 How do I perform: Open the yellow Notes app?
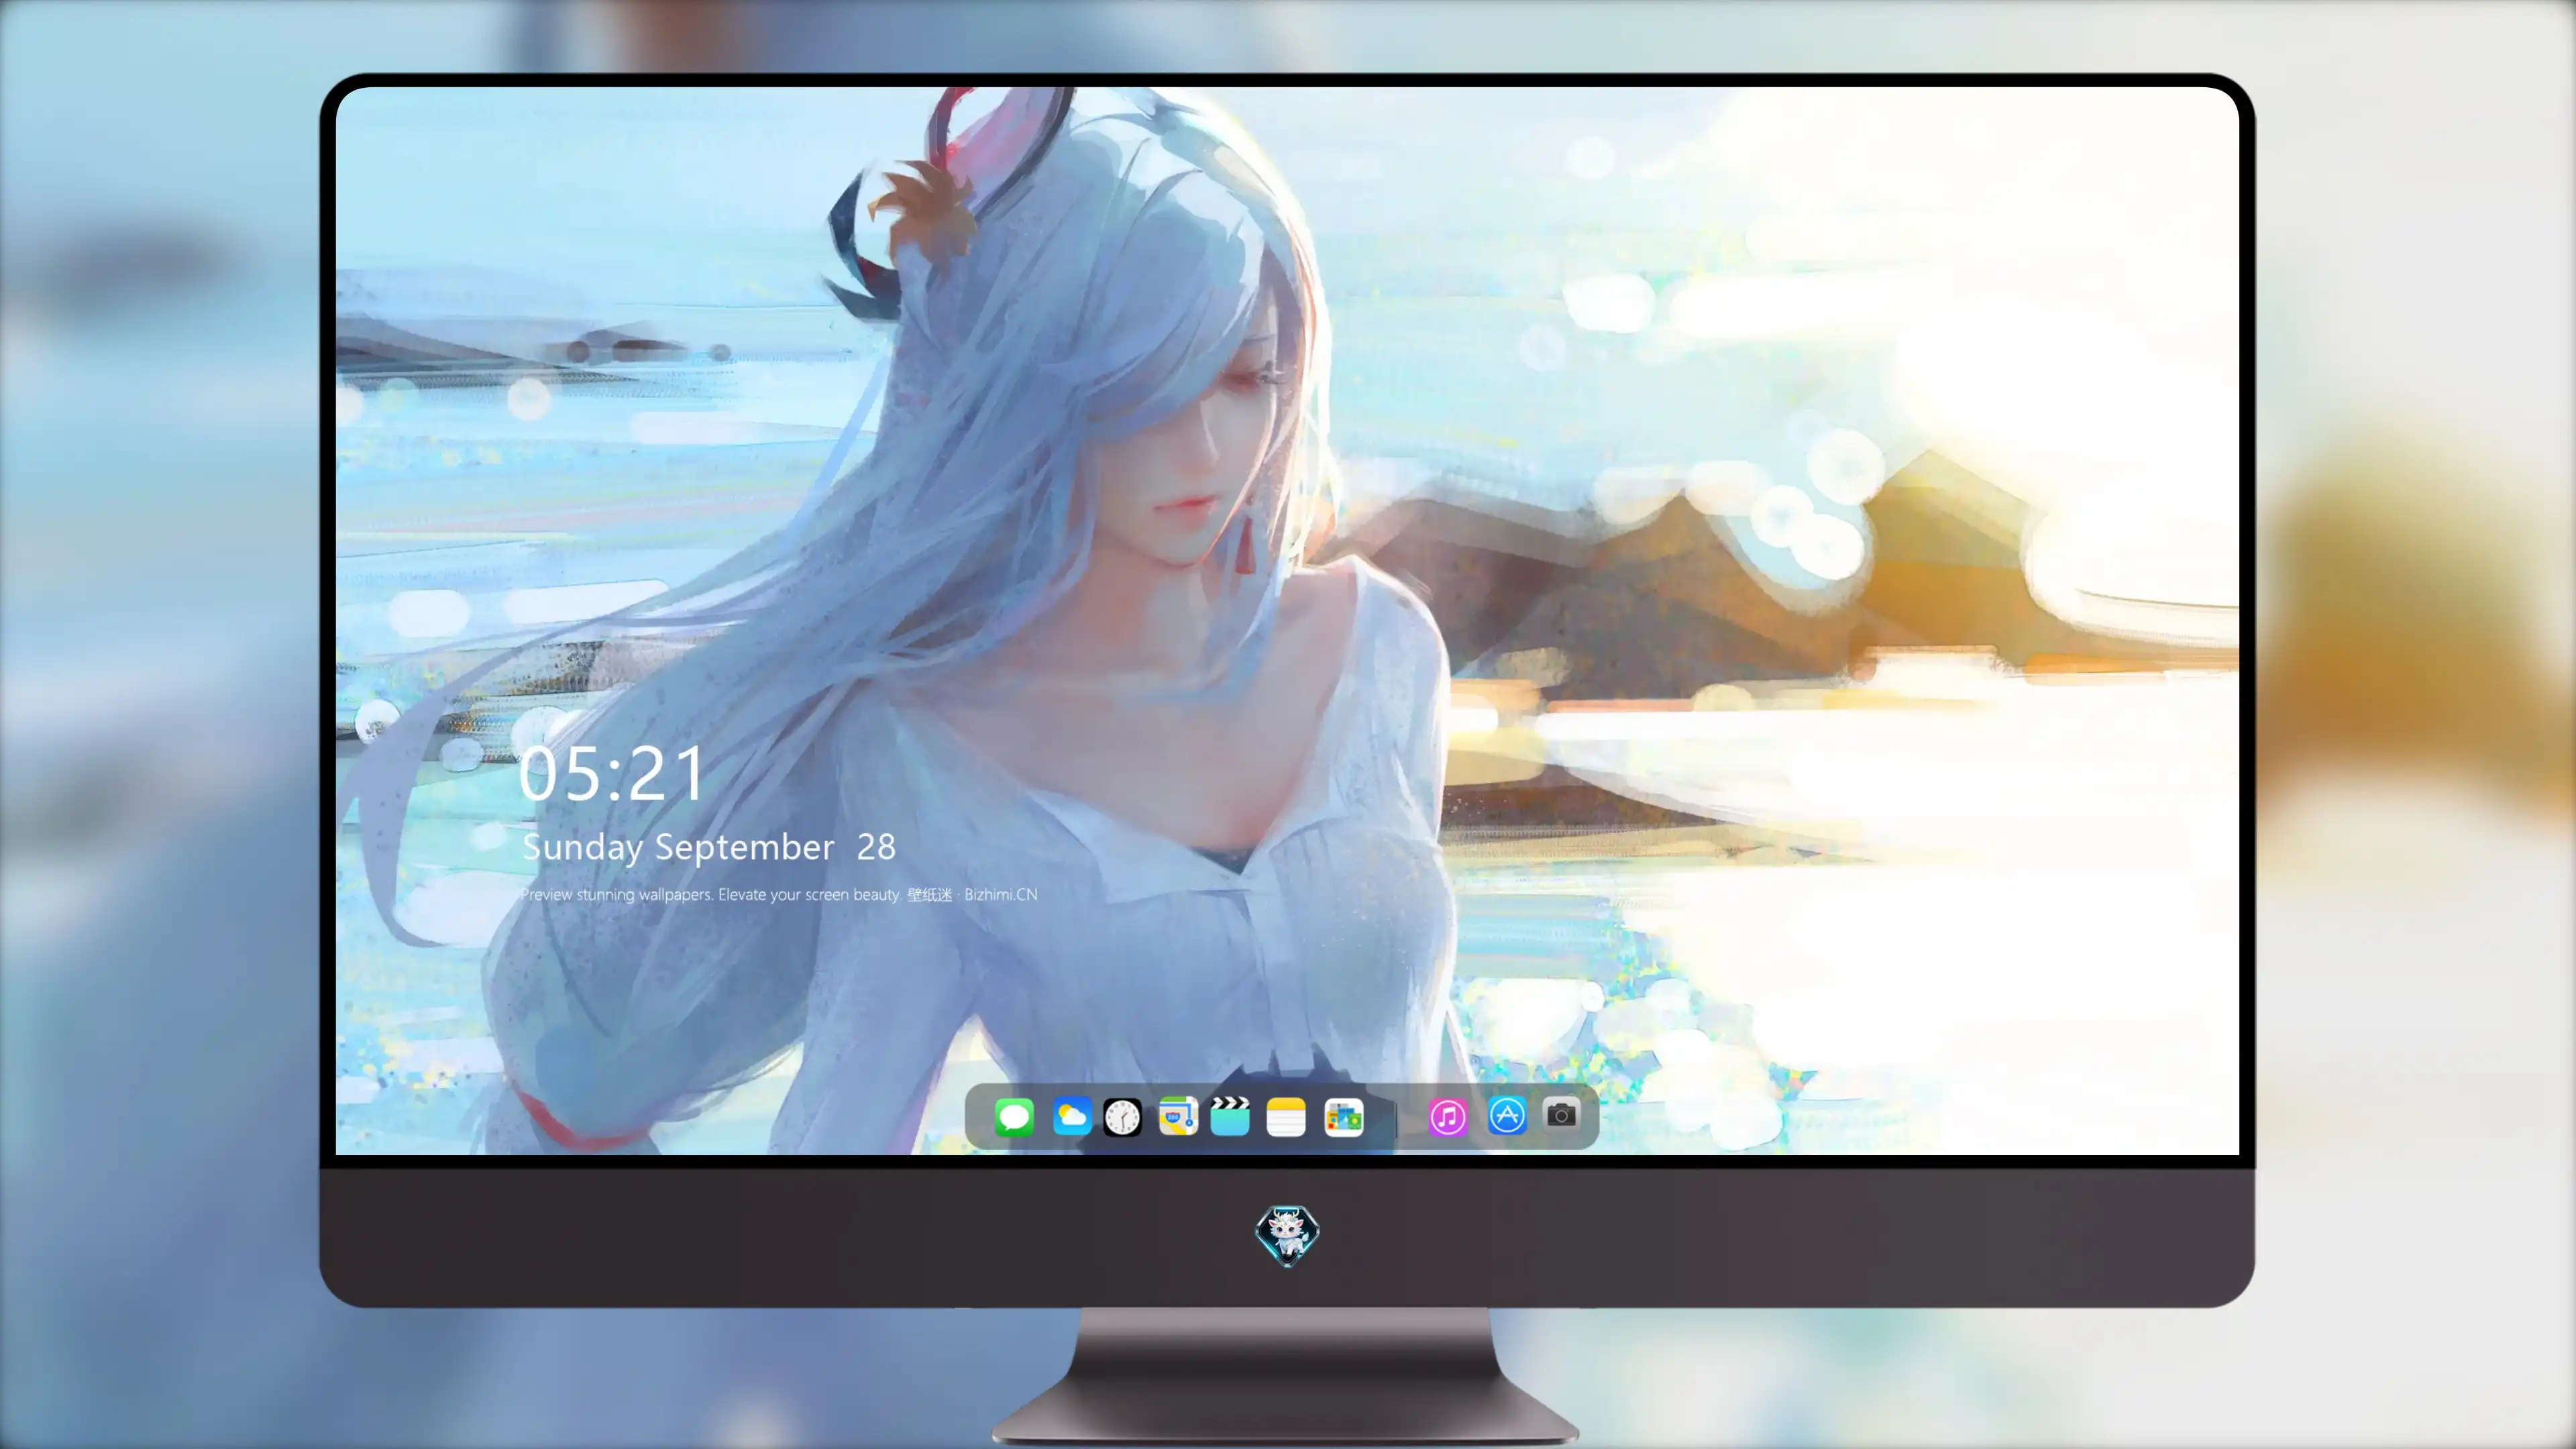(1286, 1116)
